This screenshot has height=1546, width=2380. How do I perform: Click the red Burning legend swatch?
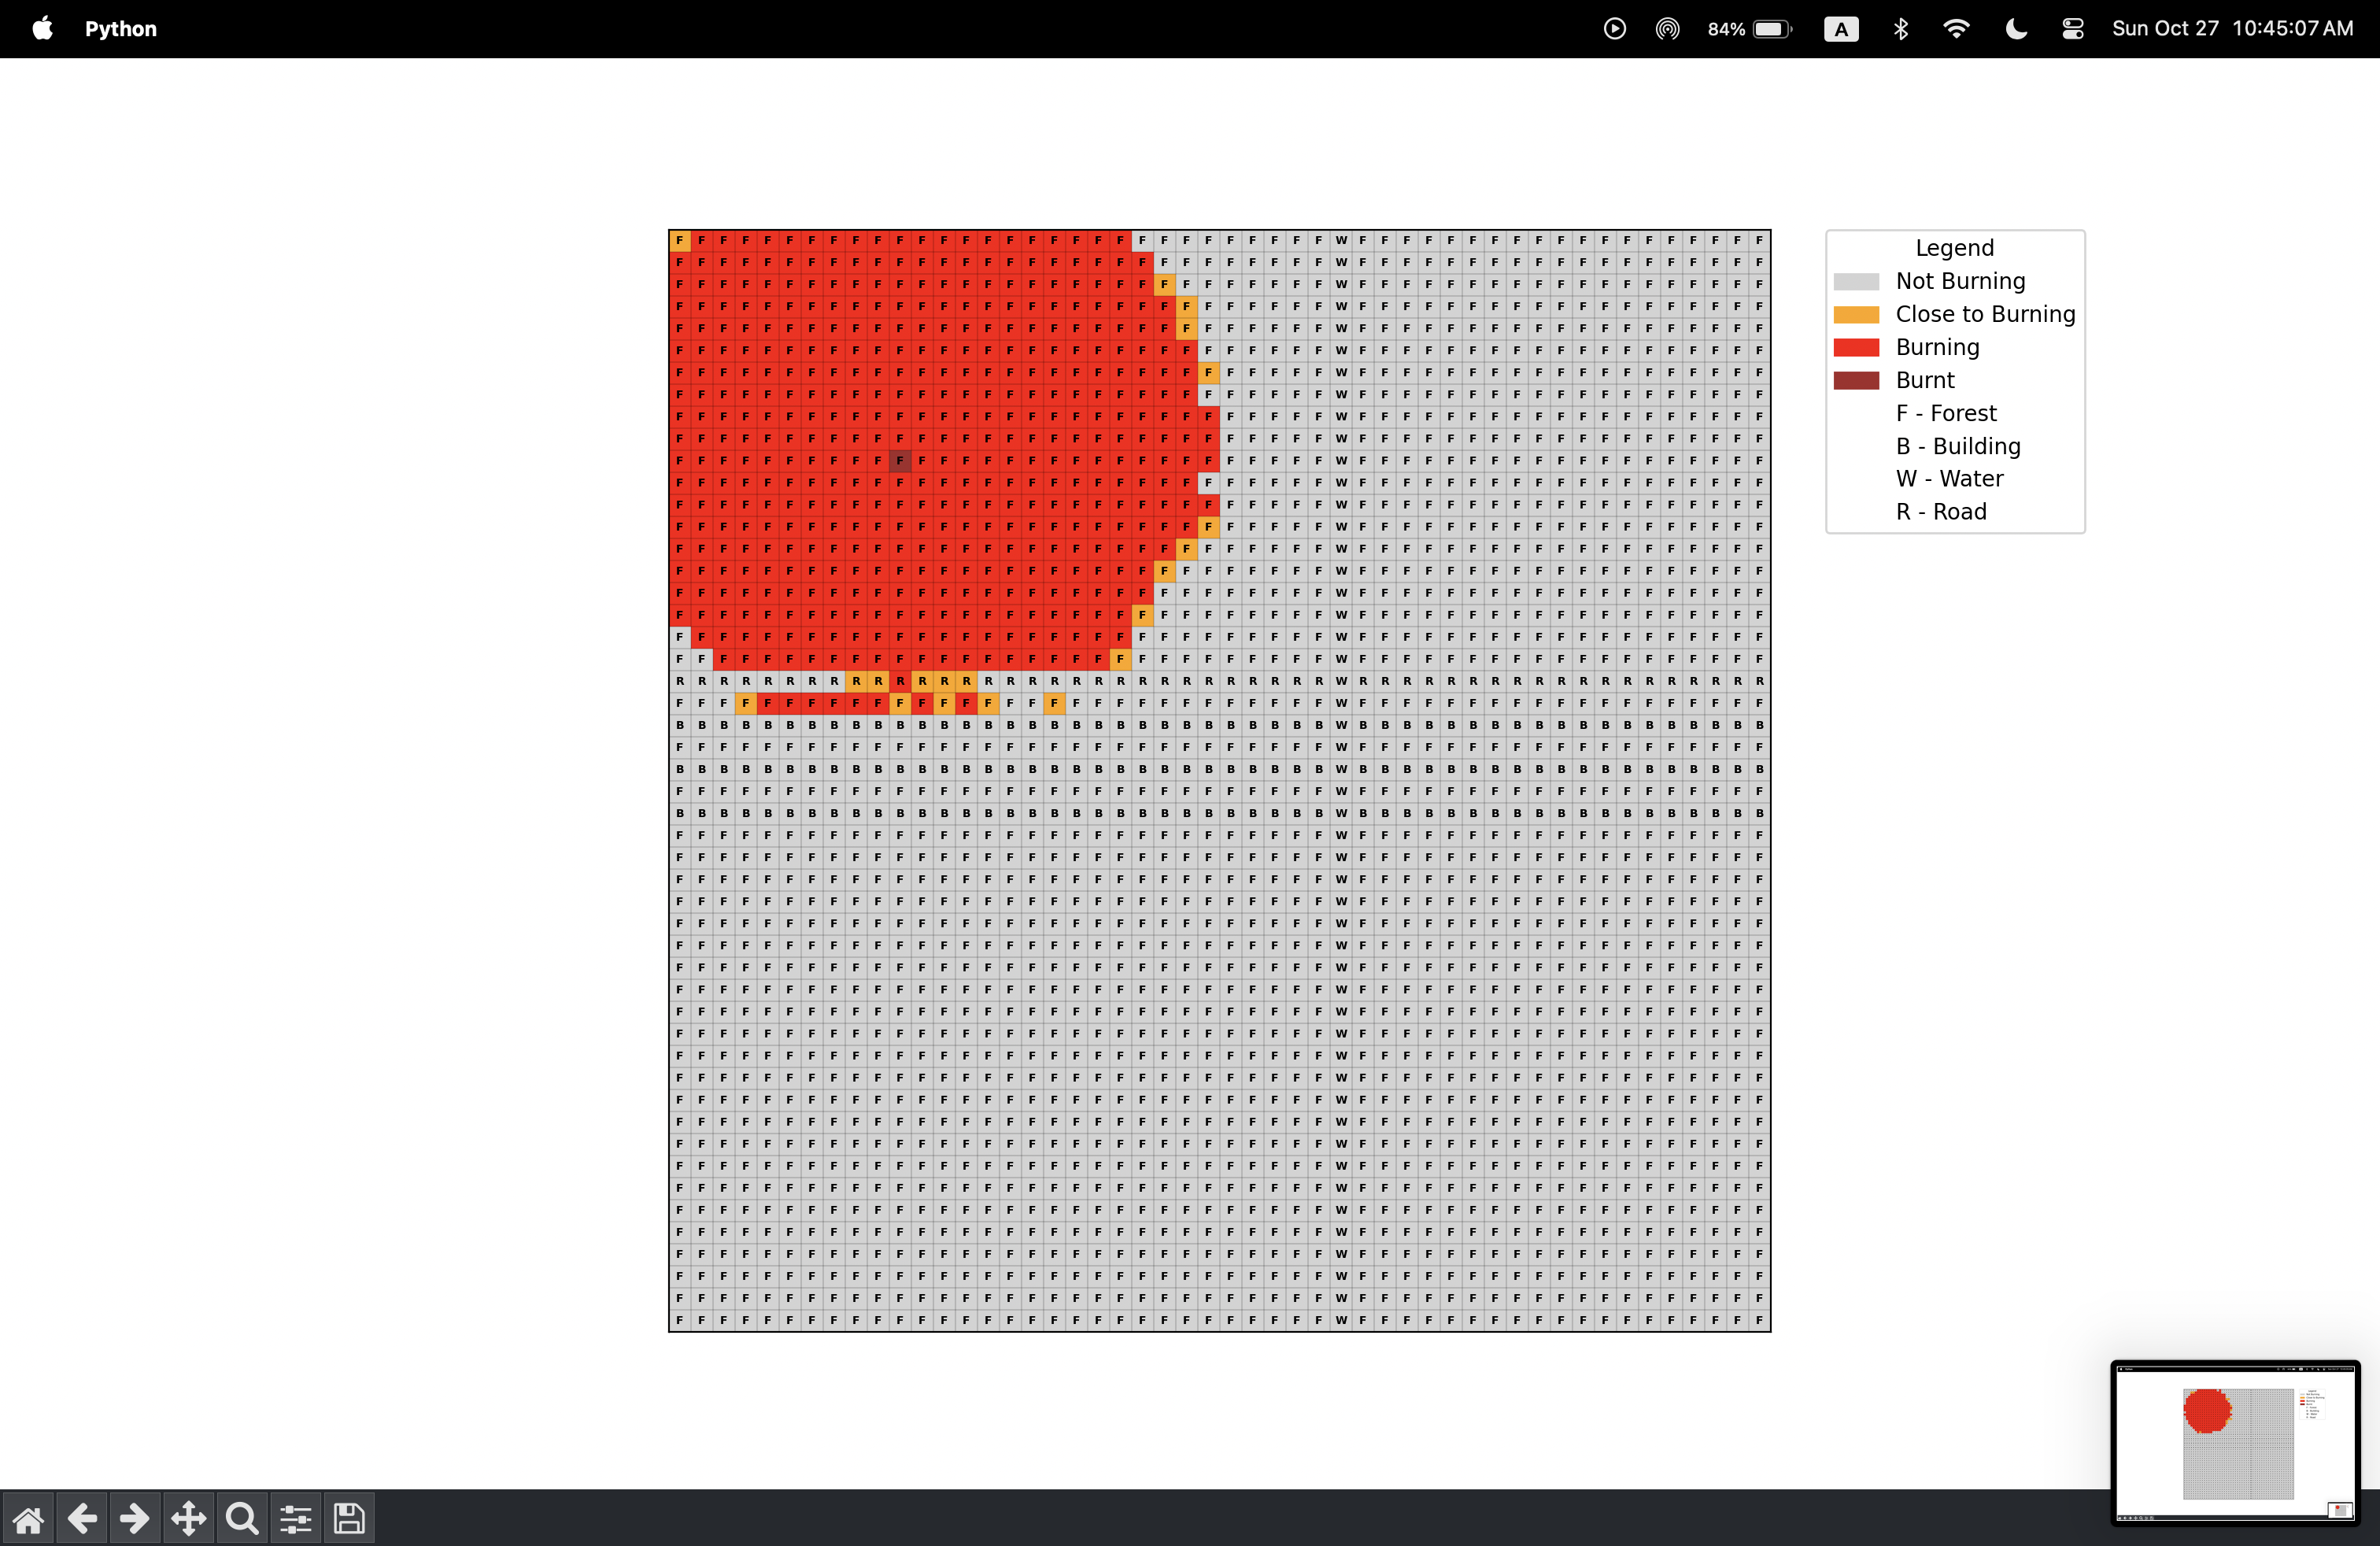1856,348
